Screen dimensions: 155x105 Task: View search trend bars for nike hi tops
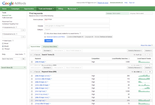[144, 62]
